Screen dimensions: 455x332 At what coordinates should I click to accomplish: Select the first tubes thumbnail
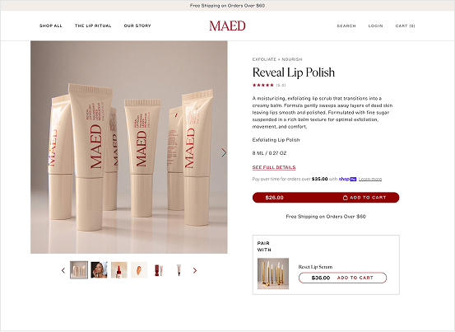point(79,270)
